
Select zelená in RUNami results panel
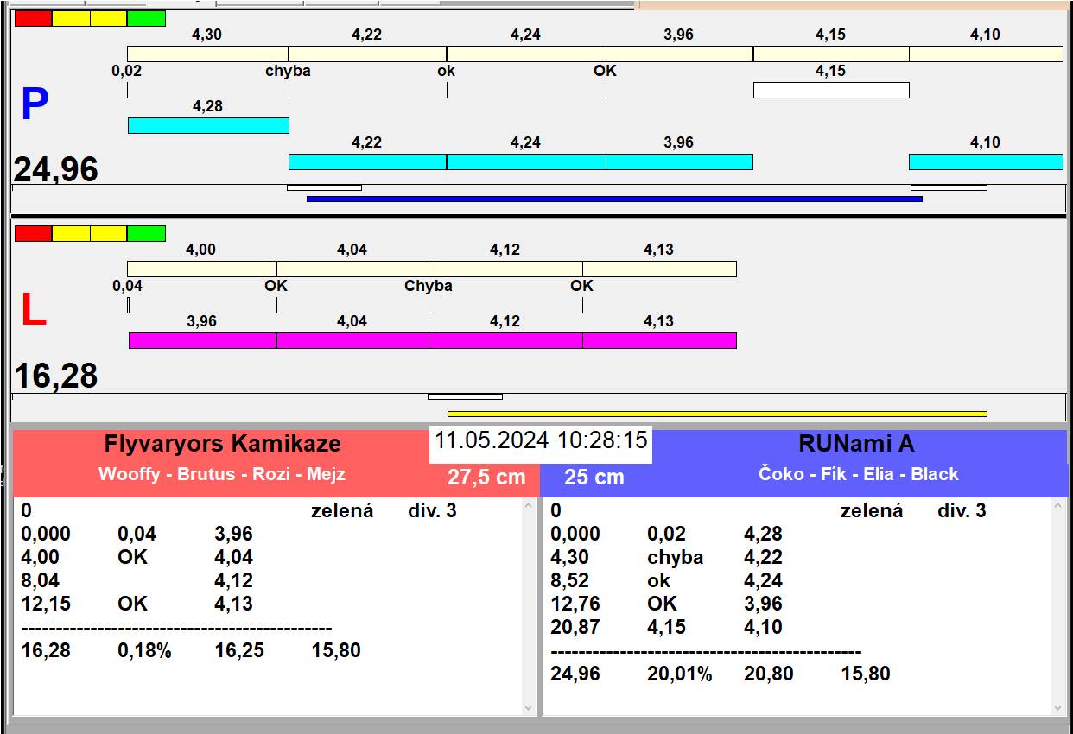[872, 510]
